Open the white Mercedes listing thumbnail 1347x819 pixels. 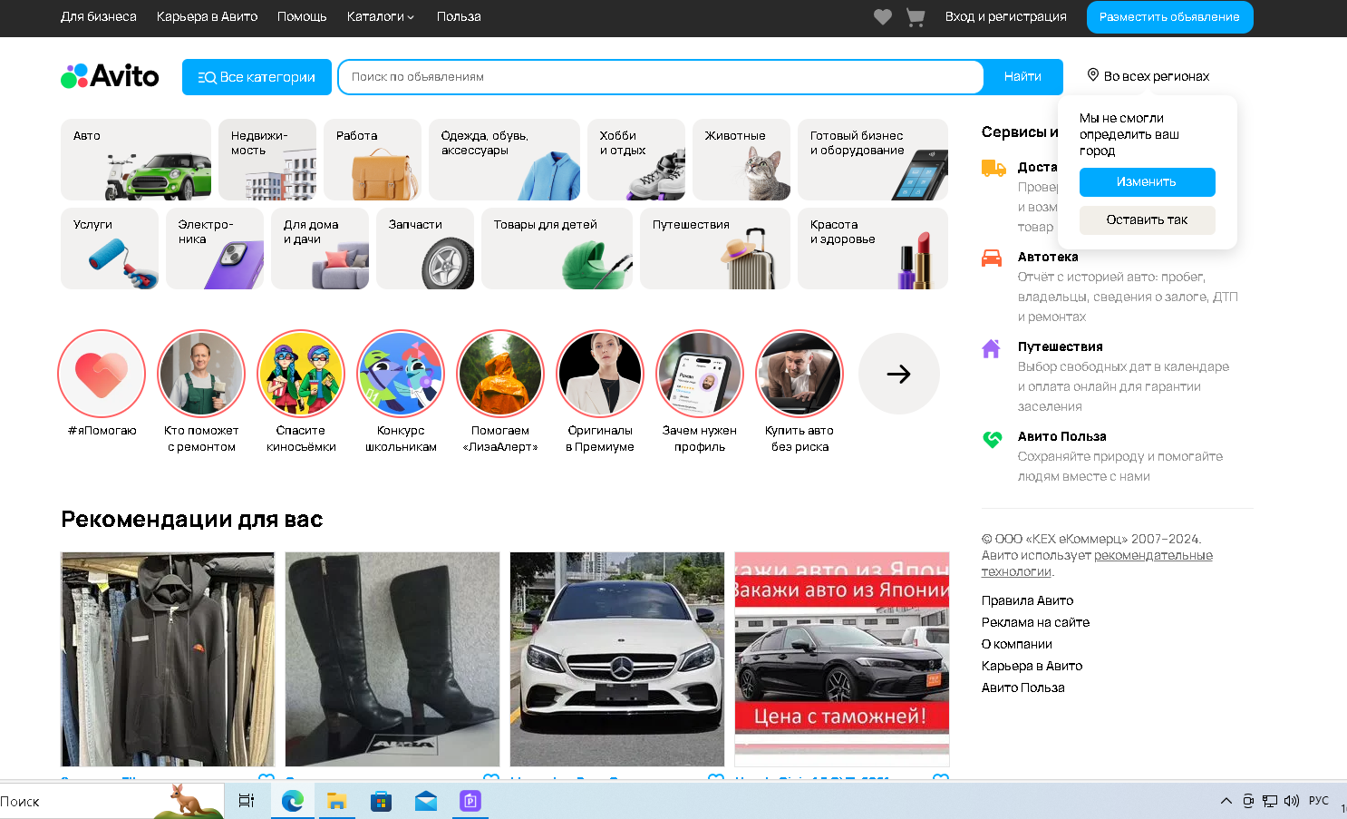click(617, 659)
